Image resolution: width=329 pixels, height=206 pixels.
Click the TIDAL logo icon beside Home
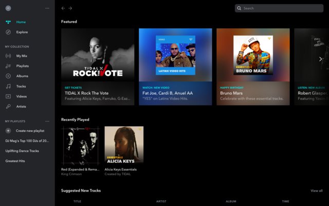point(8,22)
